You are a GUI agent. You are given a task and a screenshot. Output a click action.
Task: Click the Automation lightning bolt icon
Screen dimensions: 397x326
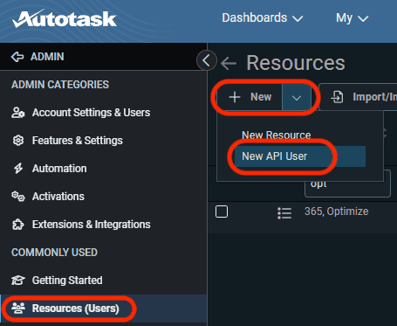(x=18, y=169)
